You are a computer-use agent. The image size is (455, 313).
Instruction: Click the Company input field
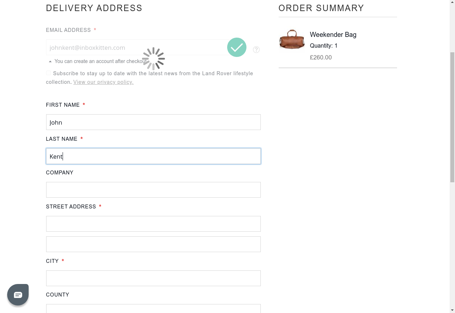click(153, 190)
